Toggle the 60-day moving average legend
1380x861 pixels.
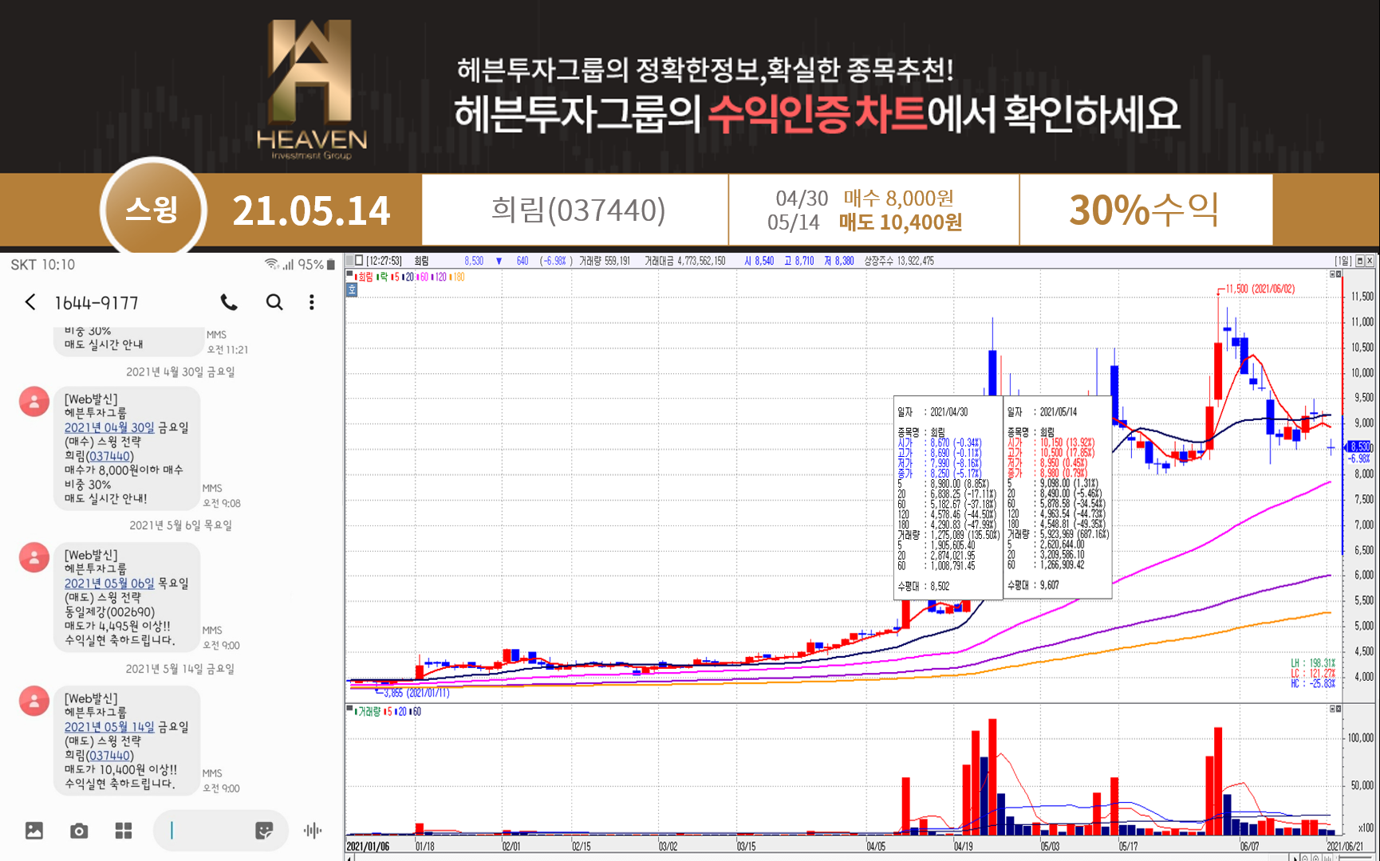click(x=424, y=277)
